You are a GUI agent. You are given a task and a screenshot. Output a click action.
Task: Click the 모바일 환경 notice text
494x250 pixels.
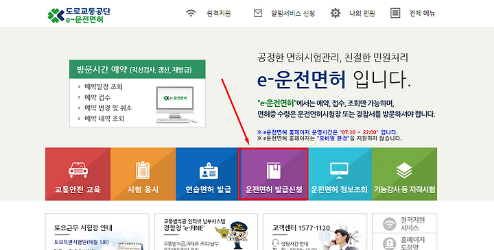click(329, 138)
